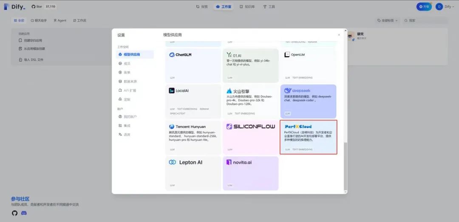Click the LocalAI logo icon

pos(172,91)
